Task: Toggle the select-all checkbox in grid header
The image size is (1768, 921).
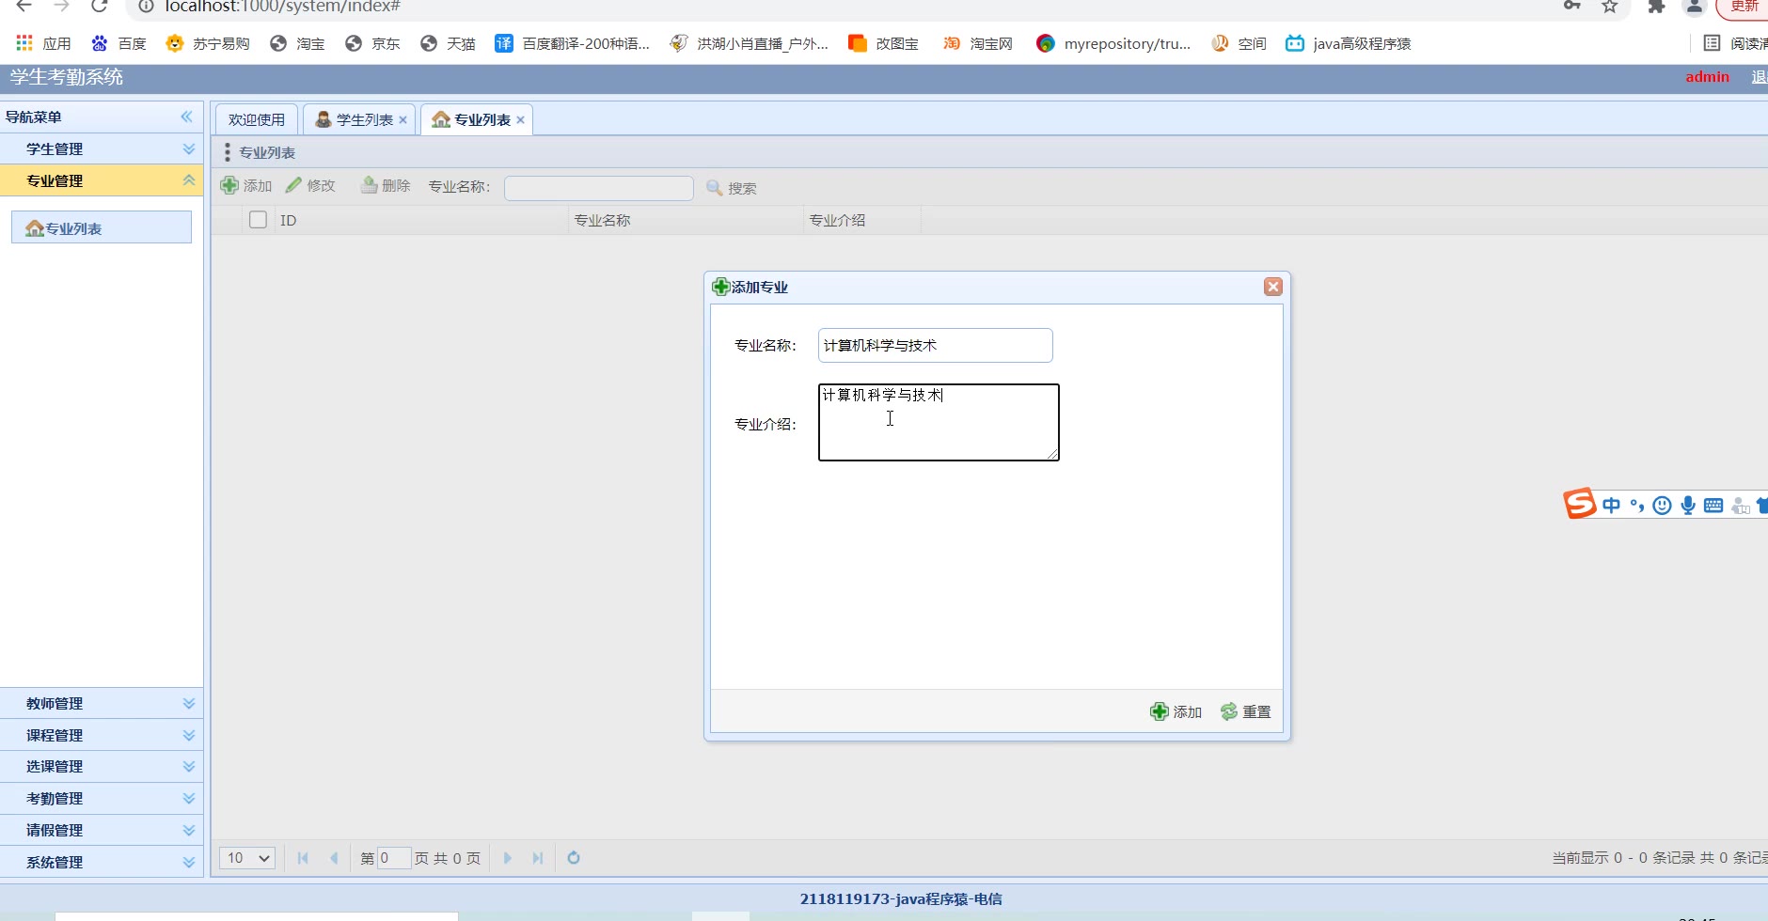Action: (258, 220)
